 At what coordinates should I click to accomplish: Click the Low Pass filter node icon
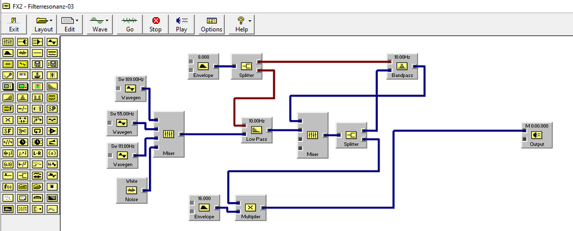pyautogui.click(x=257, y=130)
